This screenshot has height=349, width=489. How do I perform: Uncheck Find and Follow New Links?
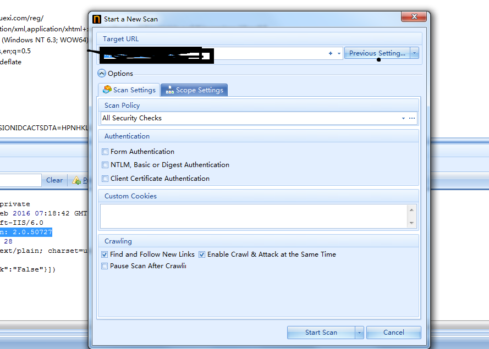click(105, 254)
